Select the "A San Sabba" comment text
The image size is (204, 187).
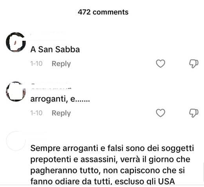click(x=55, y=49)
